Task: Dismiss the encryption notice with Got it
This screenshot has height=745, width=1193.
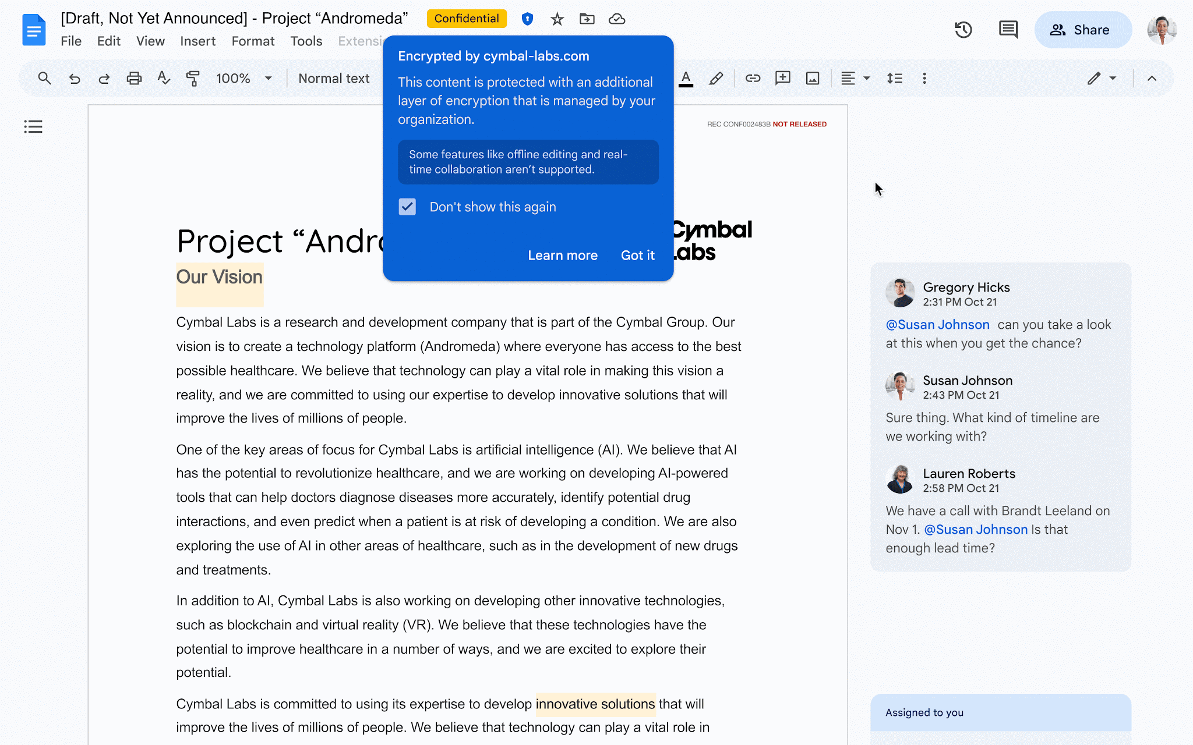Action: (x=637, y=255)
